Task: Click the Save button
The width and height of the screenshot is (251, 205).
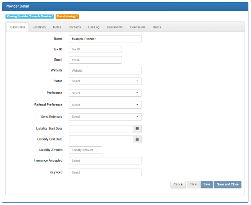Action: [207, 184]
